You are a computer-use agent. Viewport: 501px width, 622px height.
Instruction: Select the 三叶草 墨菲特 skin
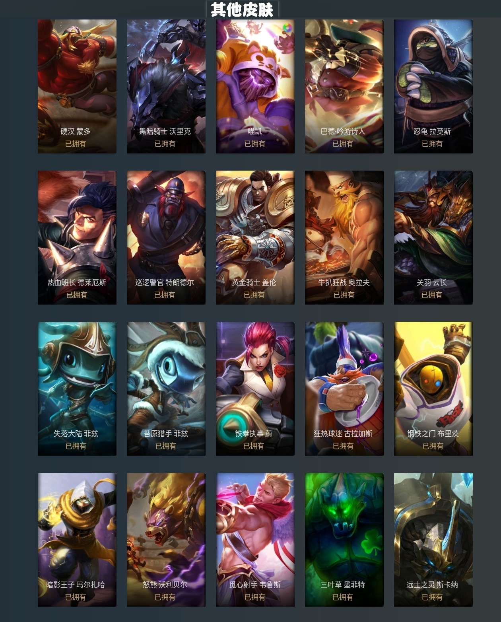(344, 540)
